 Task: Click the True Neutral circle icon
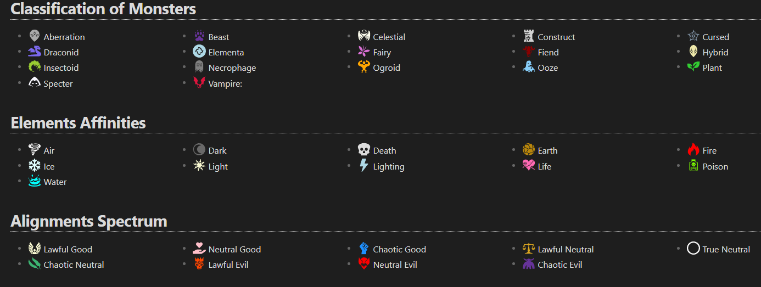coord(693,249)
